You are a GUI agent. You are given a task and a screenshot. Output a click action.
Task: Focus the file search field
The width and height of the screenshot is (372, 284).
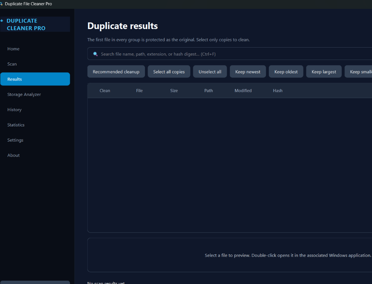230,54
